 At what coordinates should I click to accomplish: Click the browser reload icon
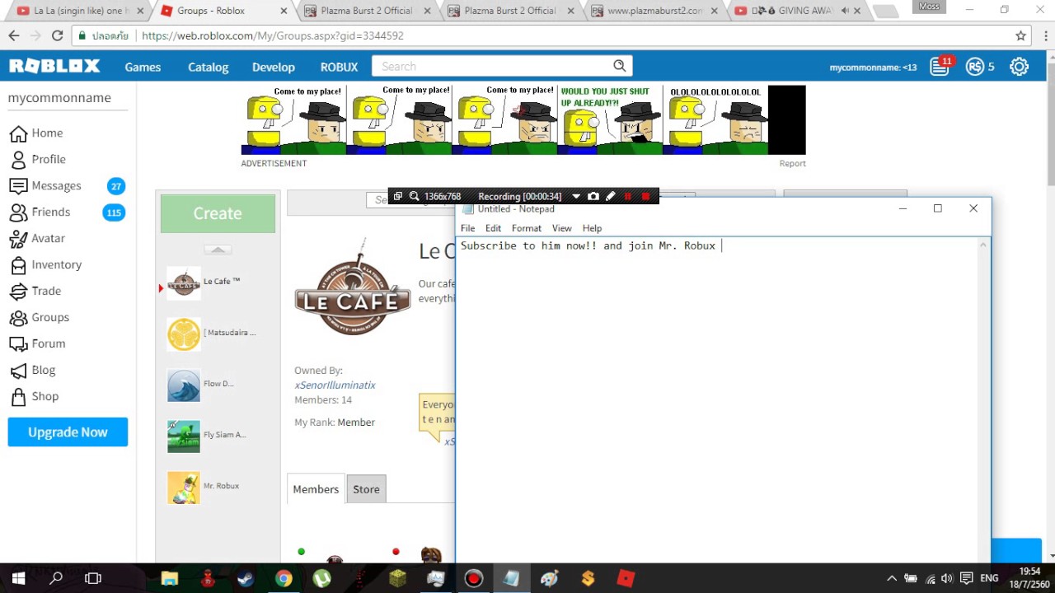(57, 35)
